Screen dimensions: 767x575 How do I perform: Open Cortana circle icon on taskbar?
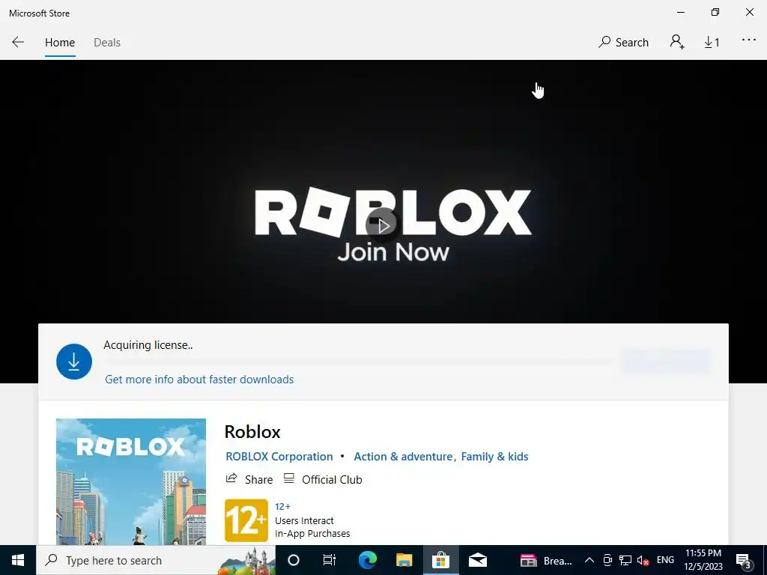[x=294, y=560]
